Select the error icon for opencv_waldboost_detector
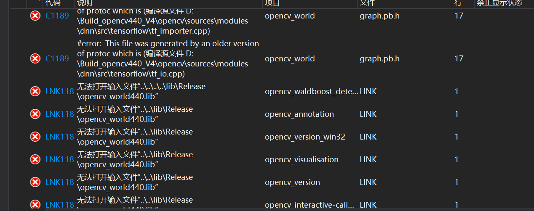 coord(35,92)
